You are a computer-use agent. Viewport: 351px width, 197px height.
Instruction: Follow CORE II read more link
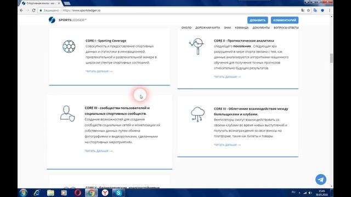pyautogui.click(x=227, y=77)
